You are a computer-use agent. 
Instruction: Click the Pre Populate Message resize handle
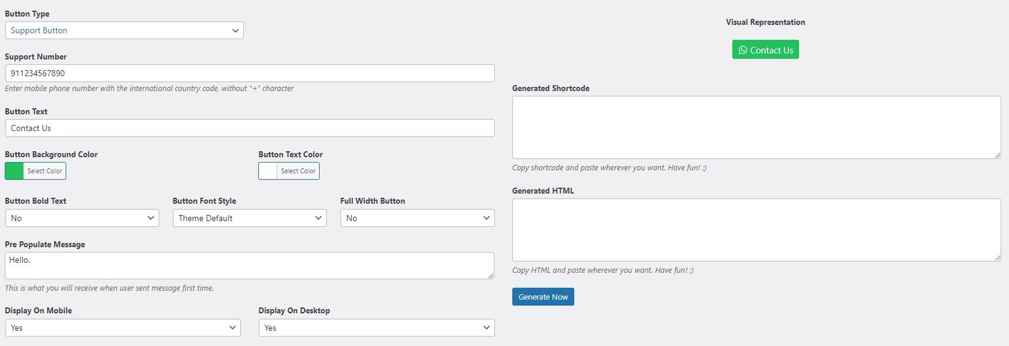[x=491, y=275]
